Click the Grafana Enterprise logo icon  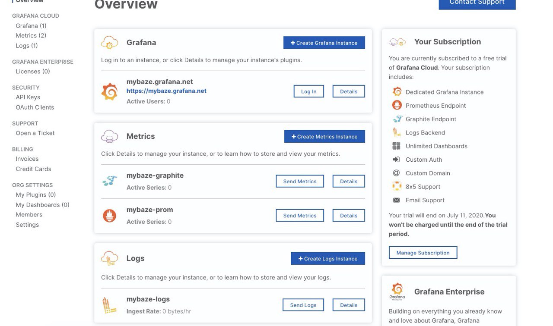(x=397, y=292)
